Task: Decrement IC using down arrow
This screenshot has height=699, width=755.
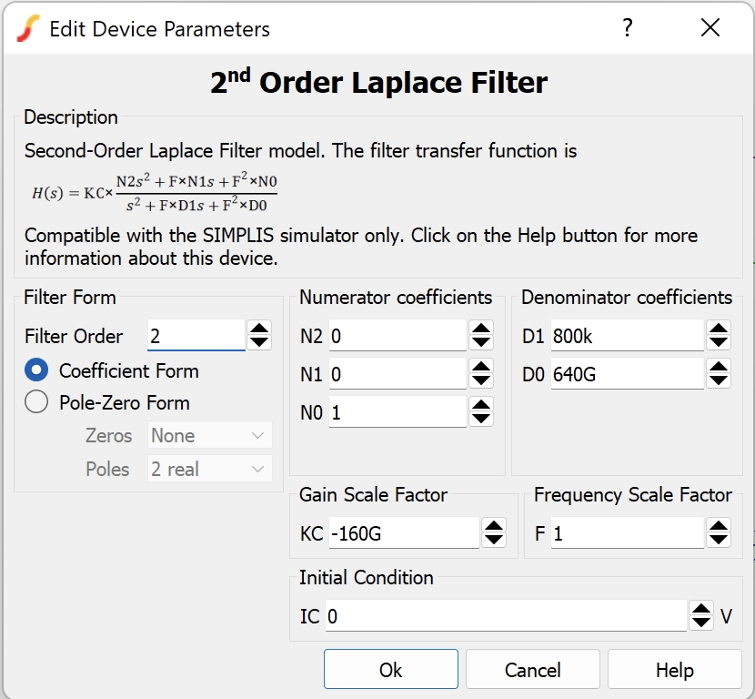Action: (701, 623)
